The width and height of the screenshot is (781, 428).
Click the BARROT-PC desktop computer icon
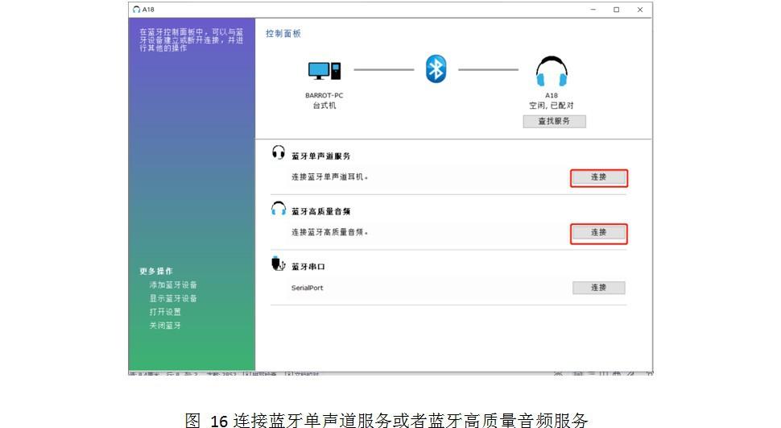tap(324, 71)
